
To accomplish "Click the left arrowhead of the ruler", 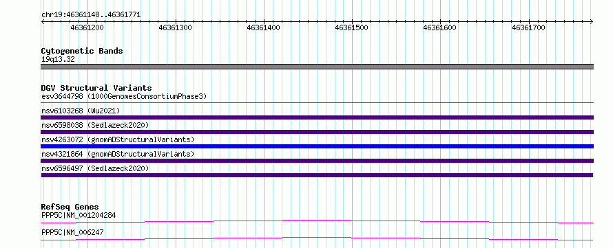I will coord(43,21).
